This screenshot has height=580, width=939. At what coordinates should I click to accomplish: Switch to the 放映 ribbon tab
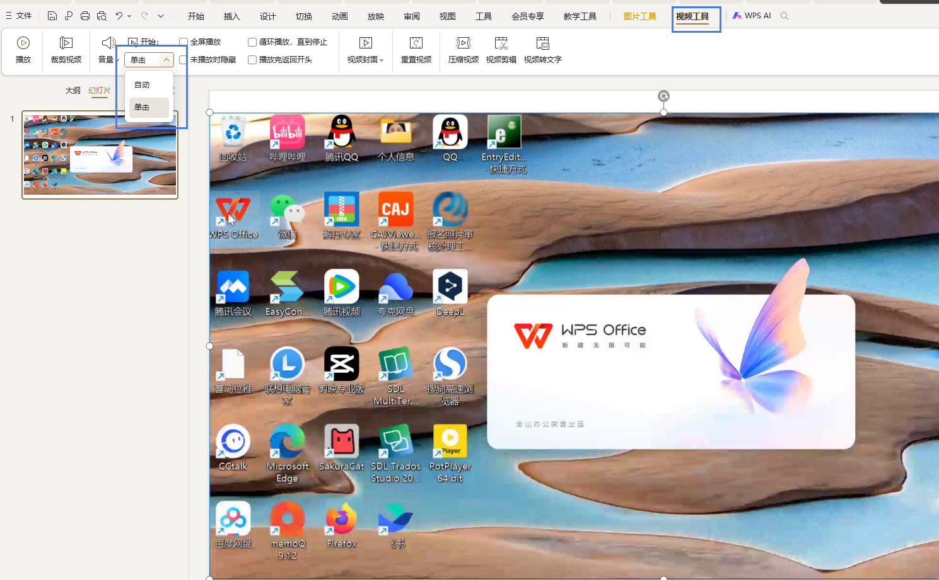click(x=376, y=16)
